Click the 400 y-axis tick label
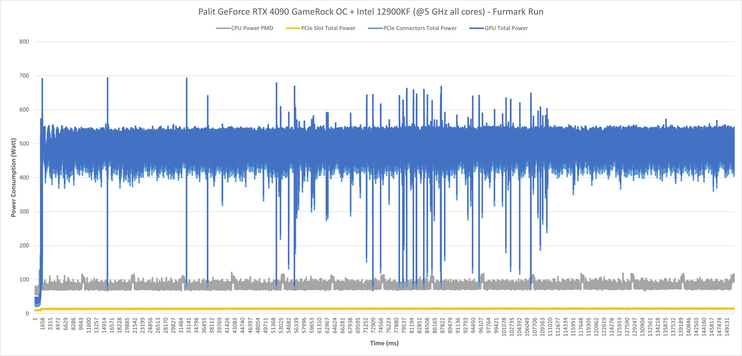 [x=24, y=177]
